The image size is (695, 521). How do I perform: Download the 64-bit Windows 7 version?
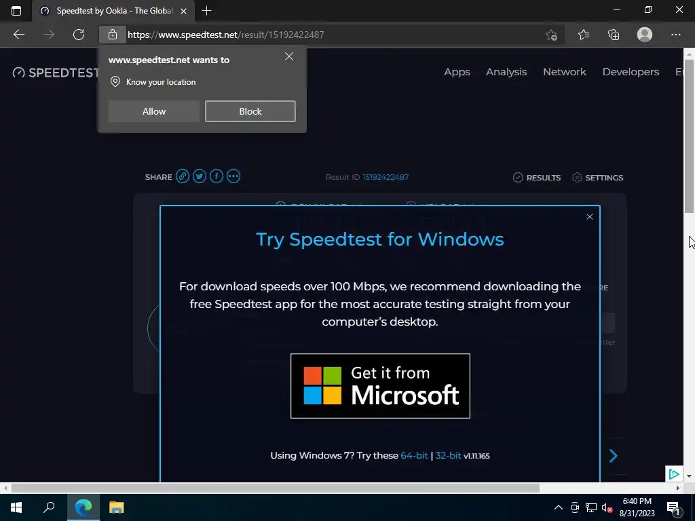pos(414,455)
